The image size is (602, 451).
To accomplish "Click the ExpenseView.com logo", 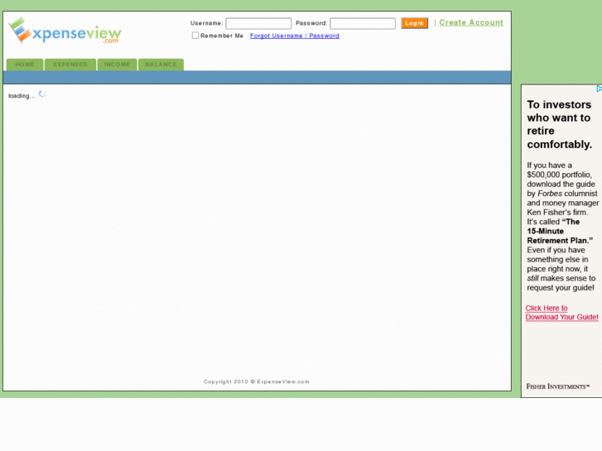I will pos(65,31).
